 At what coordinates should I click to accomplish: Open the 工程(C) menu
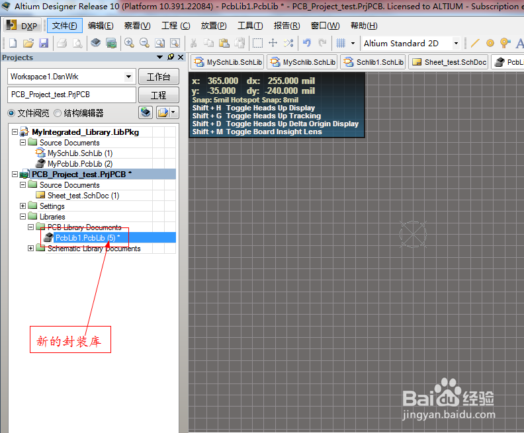point(176,26)
